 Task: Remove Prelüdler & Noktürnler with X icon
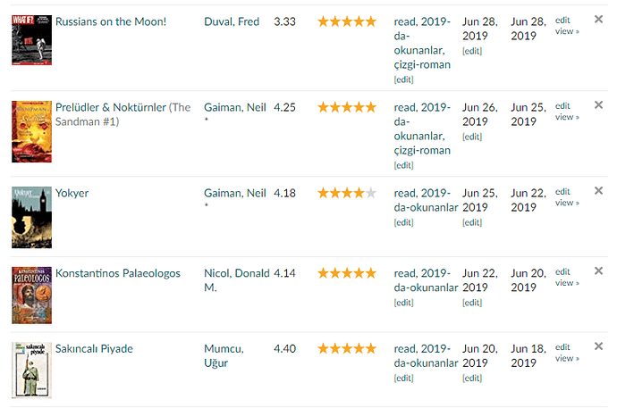click(598, 104)
